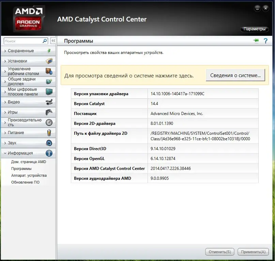Expand the Установки section
This screenshot has height=261, width=275.
[28, 61]
